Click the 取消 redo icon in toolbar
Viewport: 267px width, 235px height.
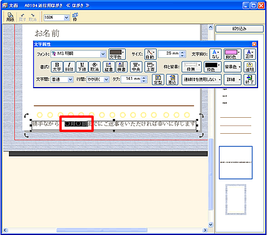click(x=33, y=17)
